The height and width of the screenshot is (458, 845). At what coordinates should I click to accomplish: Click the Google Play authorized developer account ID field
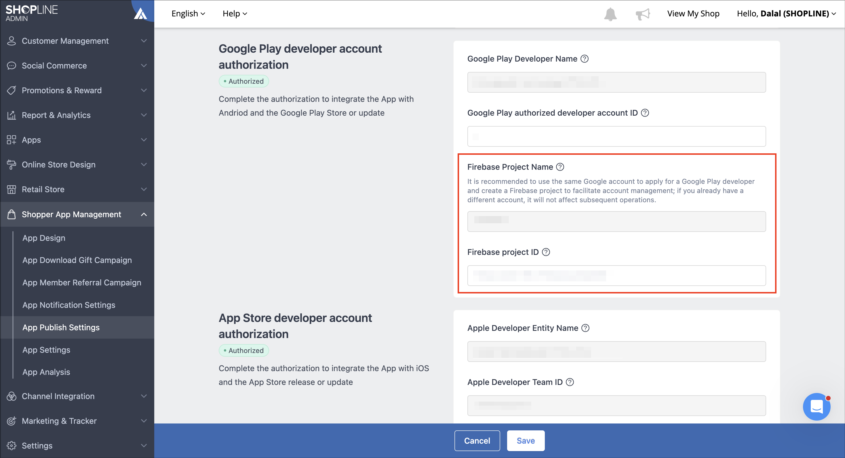[x=616, y=136]
